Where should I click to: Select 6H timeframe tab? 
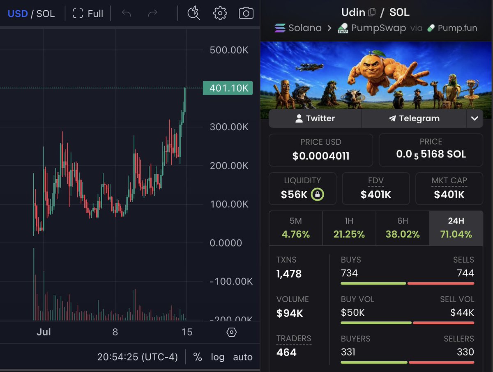(x=403, y=228)
